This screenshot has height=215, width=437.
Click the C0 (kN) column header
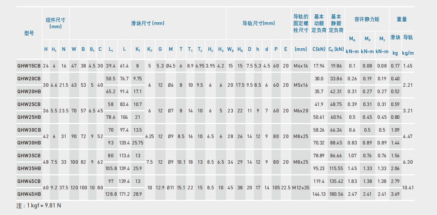(336, 49)
